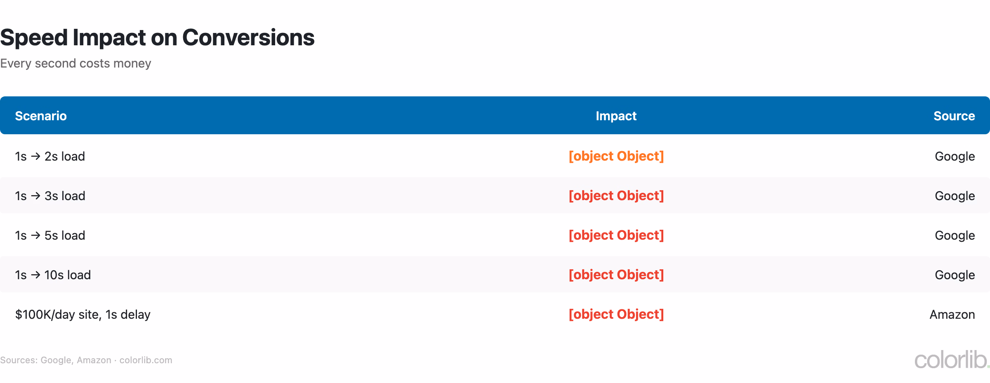Click the impact value in the Amazon row

click(616, 314)
